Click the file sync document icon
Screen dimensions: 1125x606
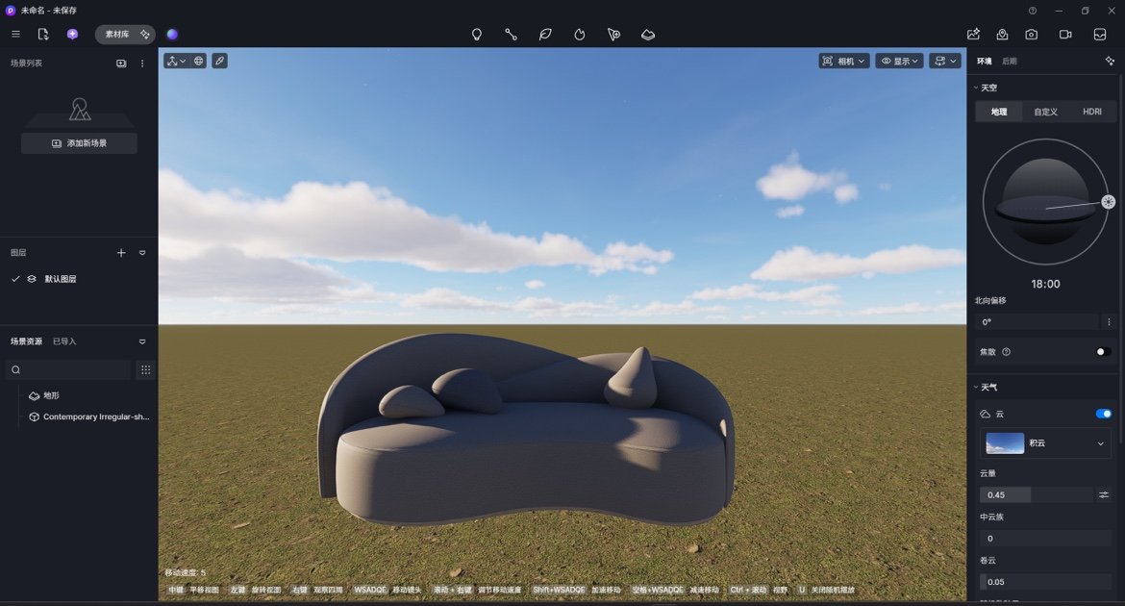(43, 34)
